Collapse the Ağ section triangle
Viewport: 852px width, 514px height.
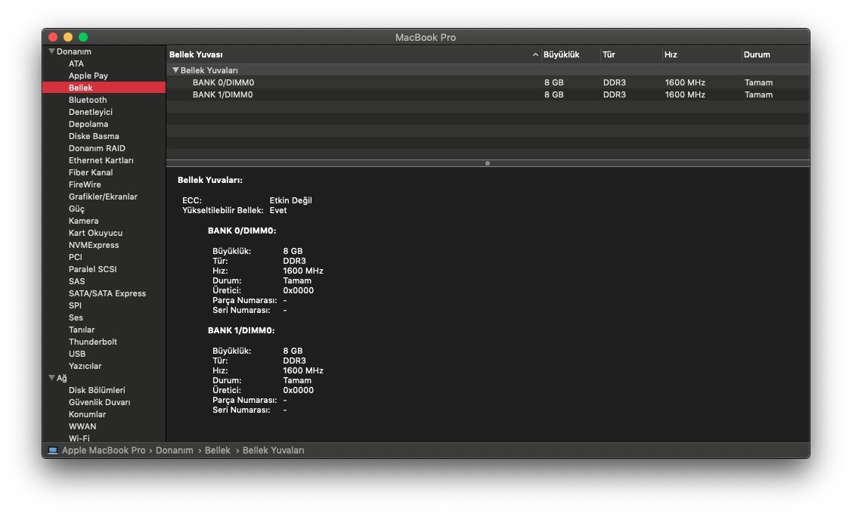51,378
